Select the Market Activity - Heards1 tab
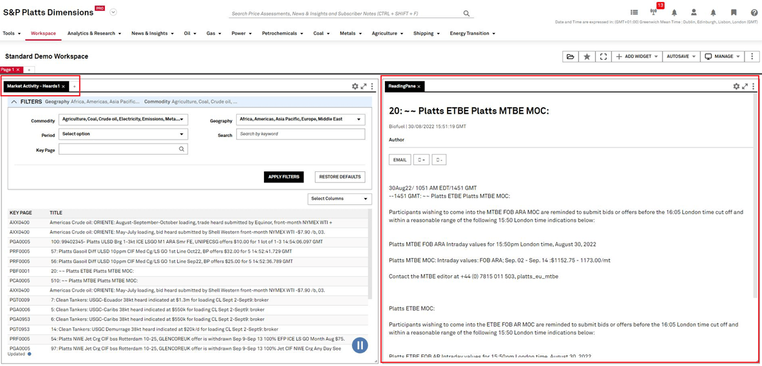Viewport: 762px width, 366px height. coord(33,86)
